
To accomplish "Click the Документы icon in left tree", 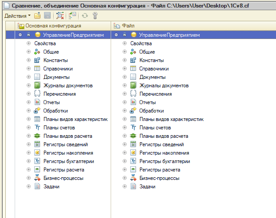I will 37,77.
